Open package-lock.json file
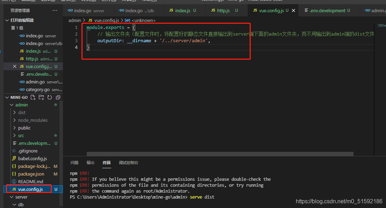The height and width of the screenshot is (208, 386). click(31, 166)
